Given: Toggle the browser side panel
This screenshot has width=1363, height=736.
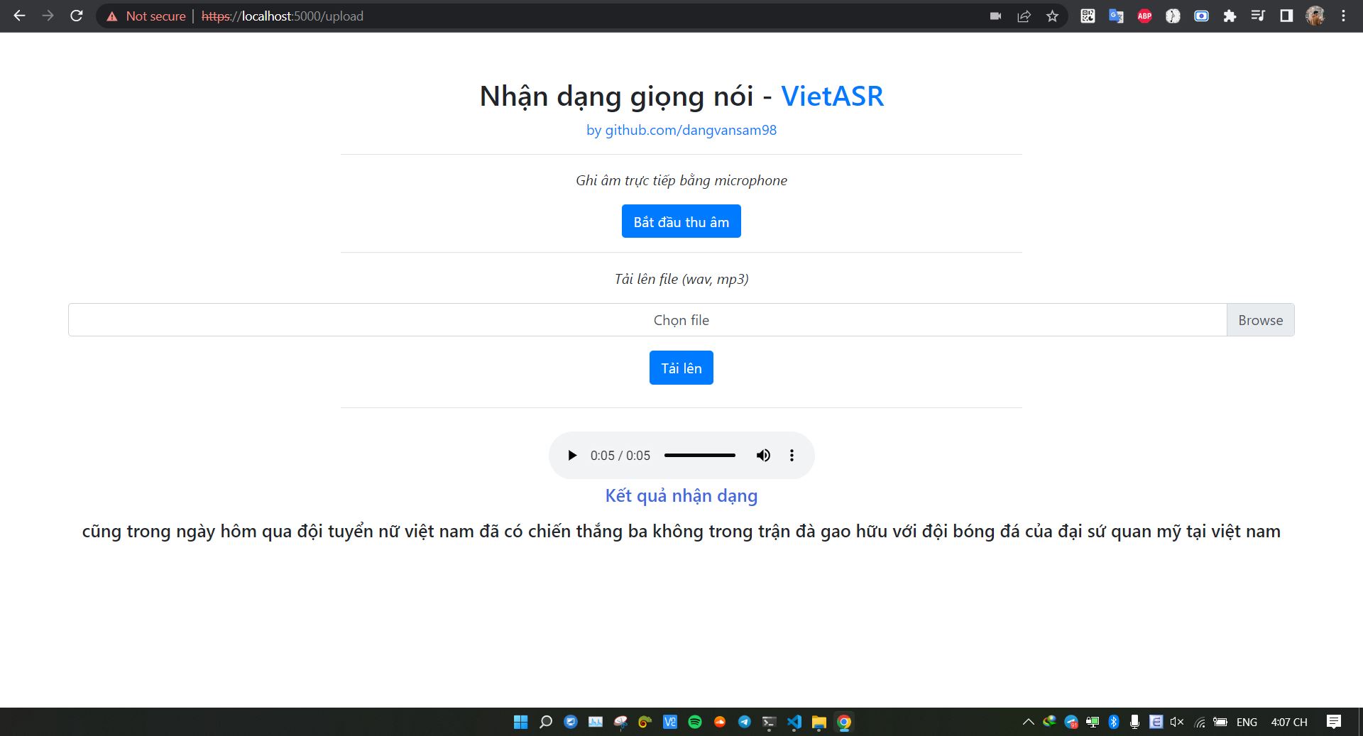Looking at the screenshot, I should (x=1286, y=16).
